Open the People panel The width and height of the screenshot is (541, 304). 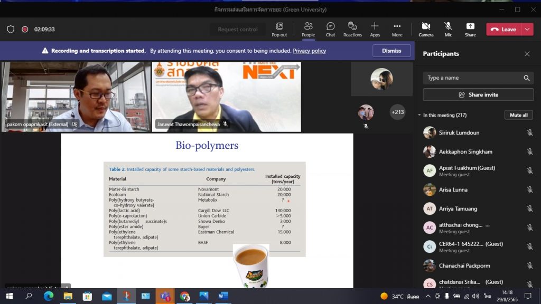point(308,29)
